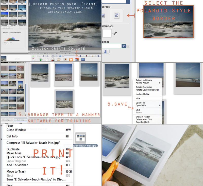The width and height of the screenshot is (203, 186).
Task: Select bottom center polaroid photo in collage
Action: point(64,101)
